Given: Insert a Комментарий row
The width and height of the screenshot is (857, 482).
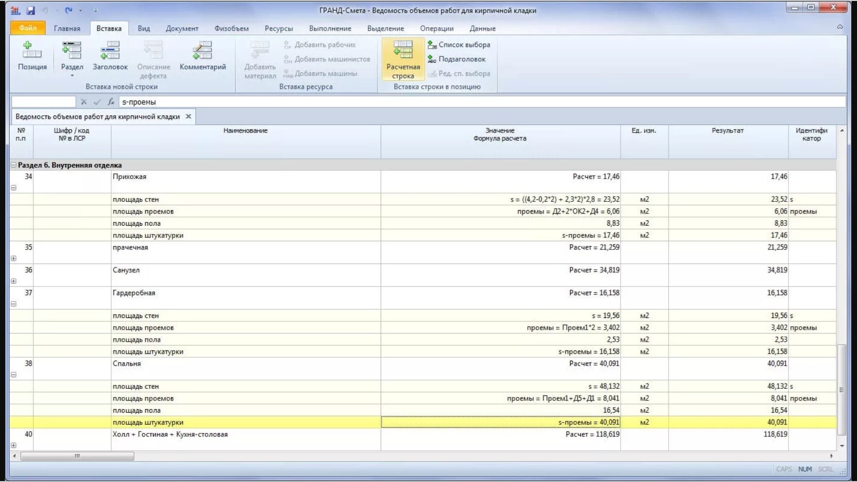Looking at the screenshot, I should pyautogui.click(x=202, y=51).
